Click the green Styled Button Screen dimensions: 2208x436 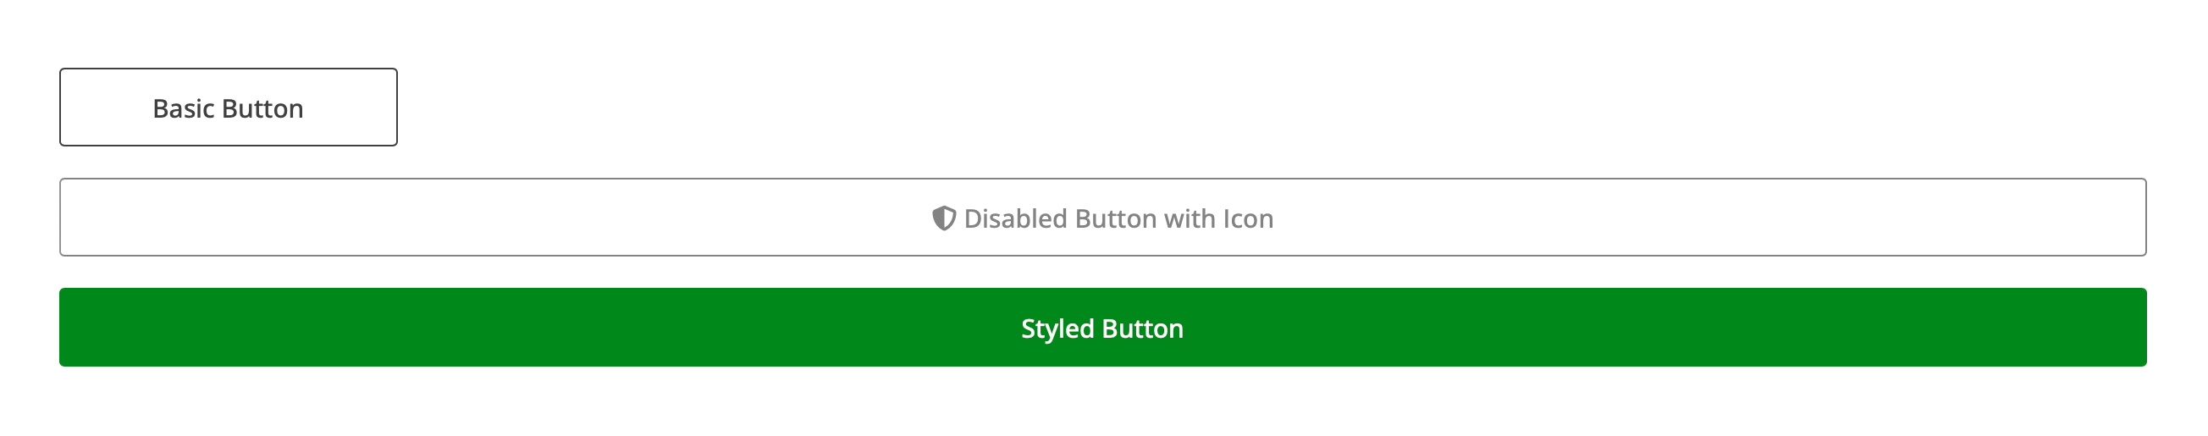[1102, 328]
